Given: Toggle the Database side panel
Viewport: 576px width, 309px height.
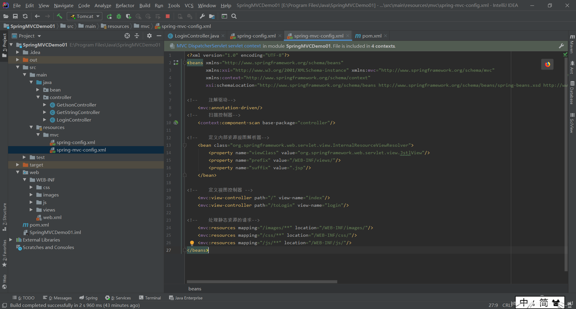Looking at the screenshot, I should 572,93.
